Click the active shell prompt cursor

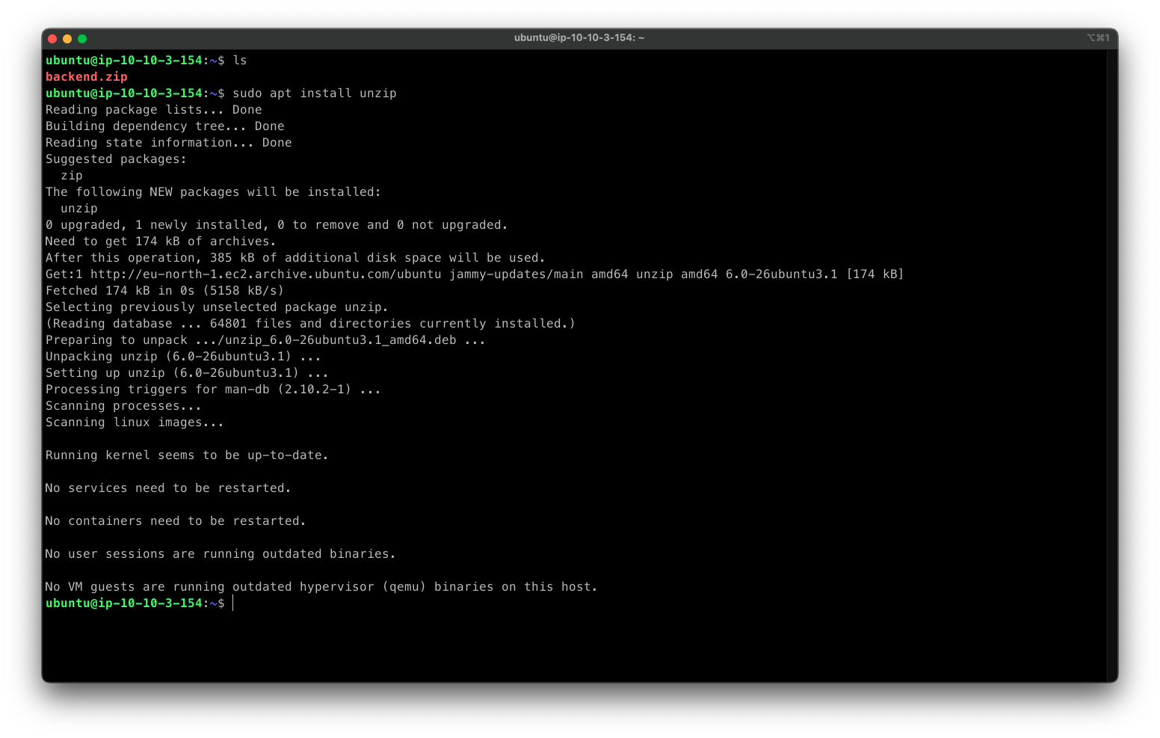click(x=234, y=603)
